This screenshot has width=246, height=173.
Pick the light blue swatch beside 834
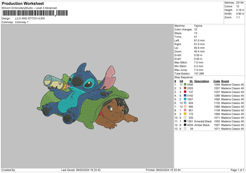185,103
